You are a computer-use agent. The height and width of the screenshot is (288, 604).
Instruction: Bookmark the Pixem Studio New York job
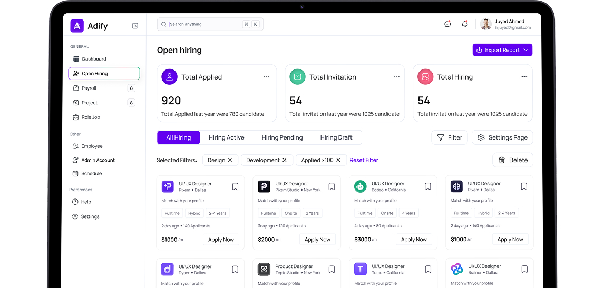click(x=332, y=187)
